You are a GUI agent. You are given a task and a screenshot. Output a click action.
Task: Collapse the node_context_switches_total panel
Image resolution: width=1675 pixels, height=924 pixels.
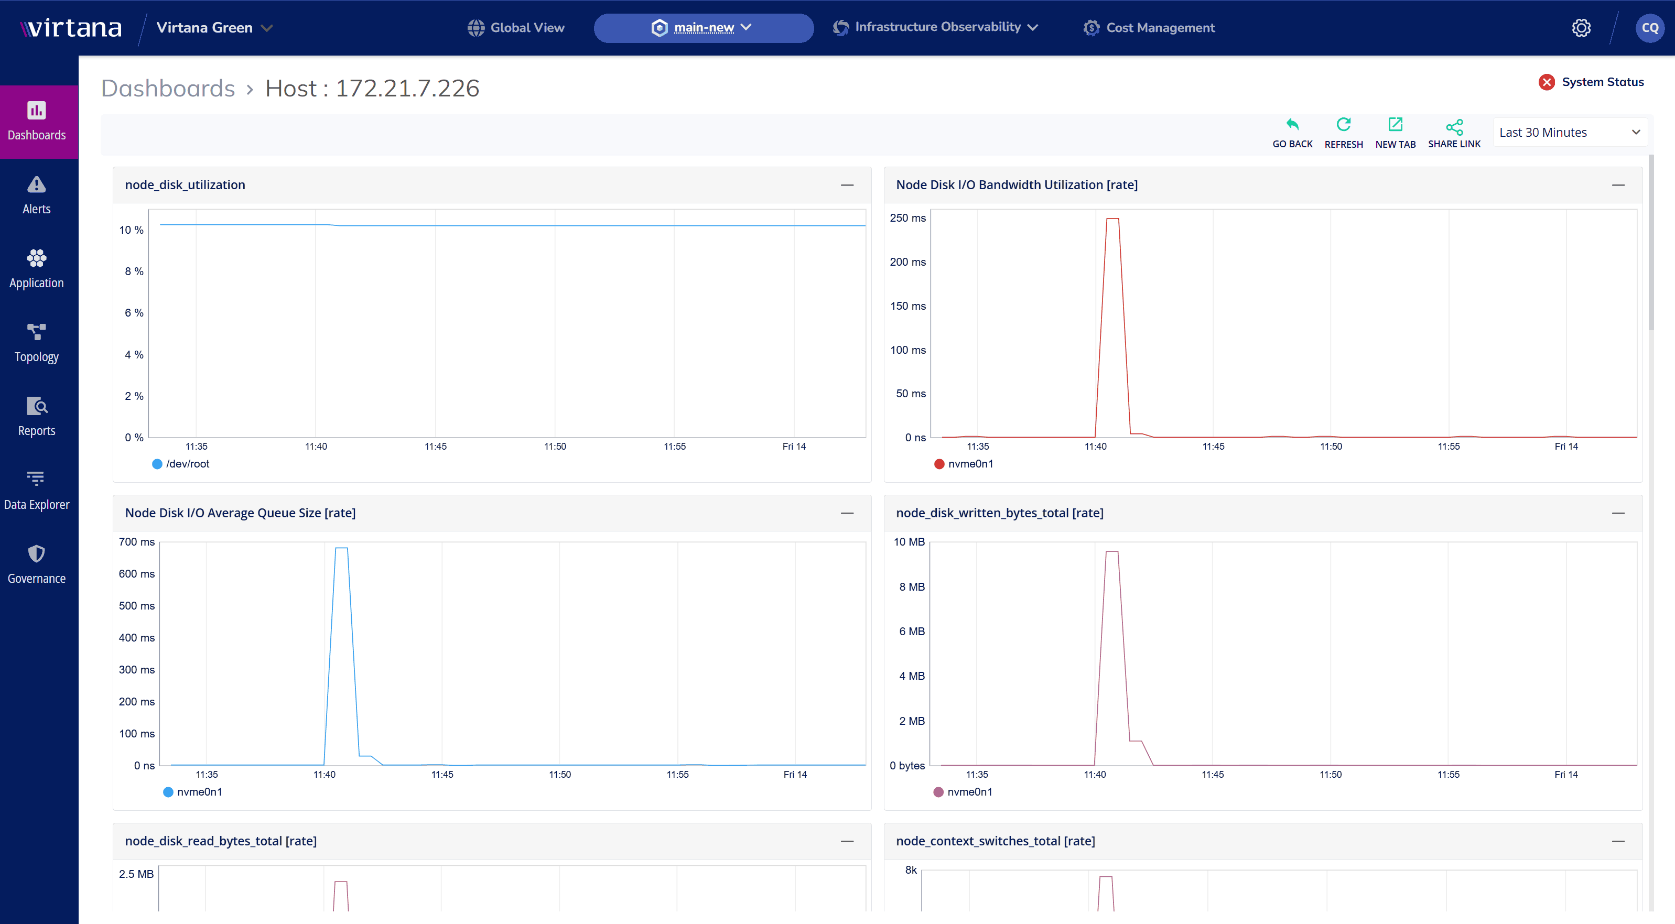pyautogui.click(x=1618, y=841)
